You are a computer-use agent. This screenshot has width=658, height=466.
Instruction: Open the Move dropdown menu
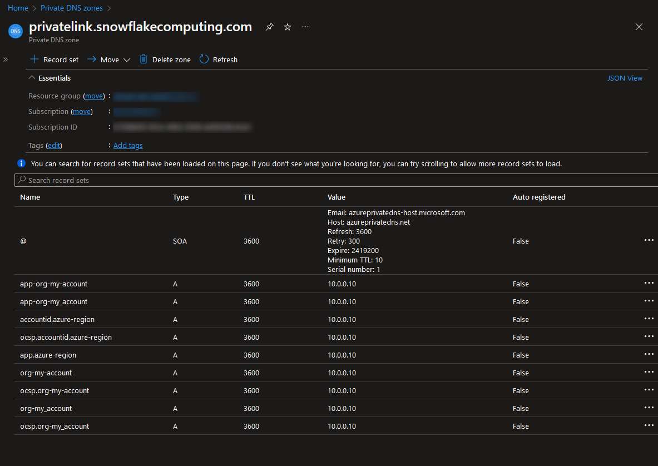click(108, 60)
